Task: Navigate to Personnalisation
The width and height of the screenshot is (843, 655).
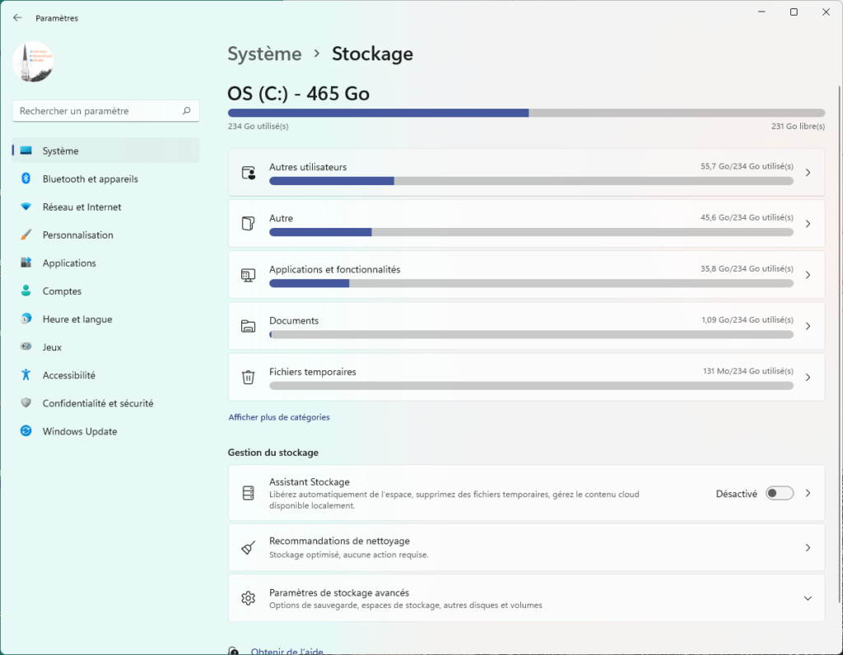Action: pyautogui.click(x=78, y=235)
